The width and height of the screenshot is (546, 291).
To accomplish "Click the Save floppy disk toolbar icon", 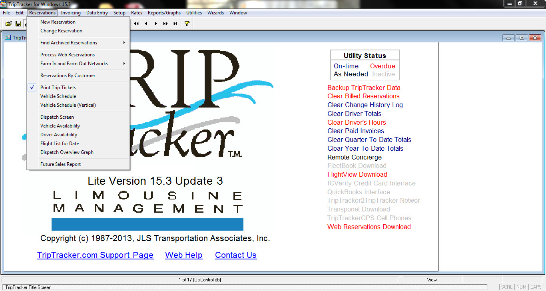I will click(18, 24).
